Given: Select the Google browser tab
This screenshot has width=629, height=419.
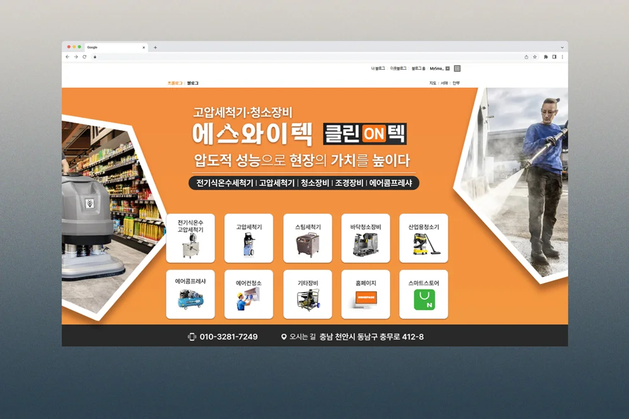Looking at the screenshot, I should tap(116, 47).
